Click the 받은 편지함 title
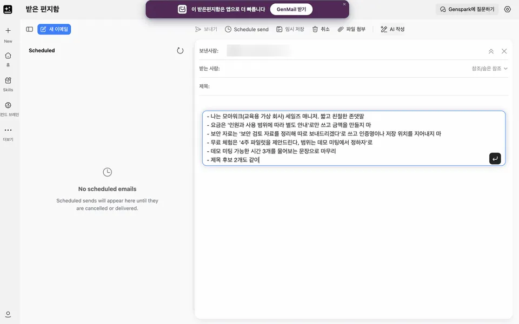The width and height of the screenshot is (519, 324). click(x=42, y=9)
